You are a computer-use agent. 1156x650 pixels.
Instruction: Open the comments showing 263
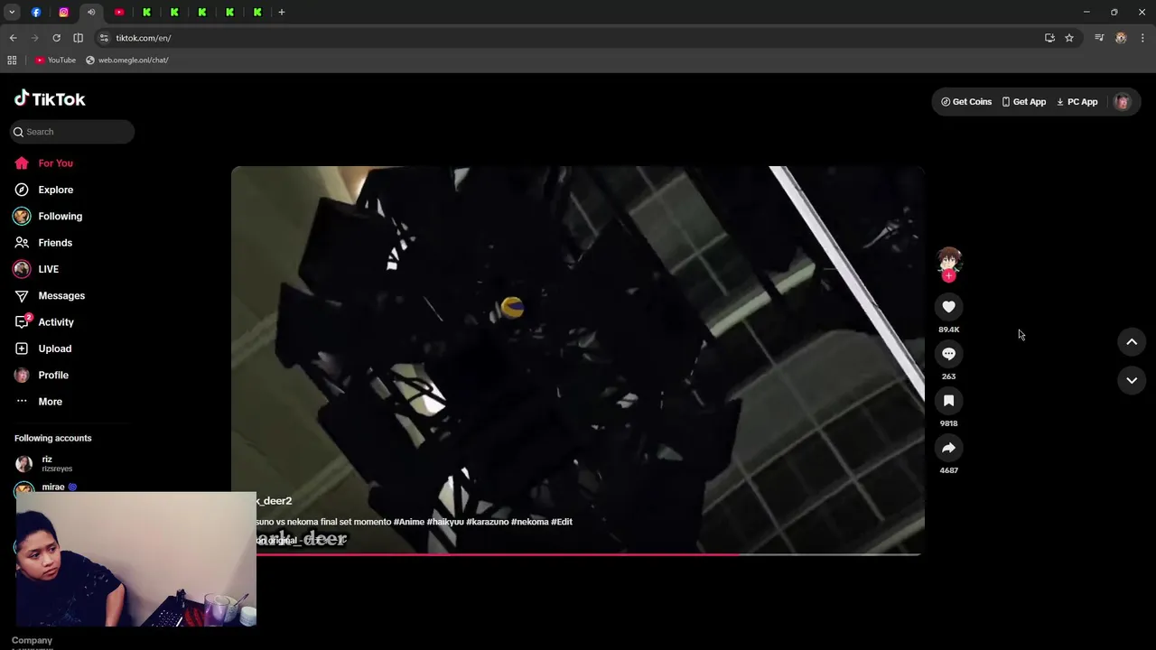point(948,354)
